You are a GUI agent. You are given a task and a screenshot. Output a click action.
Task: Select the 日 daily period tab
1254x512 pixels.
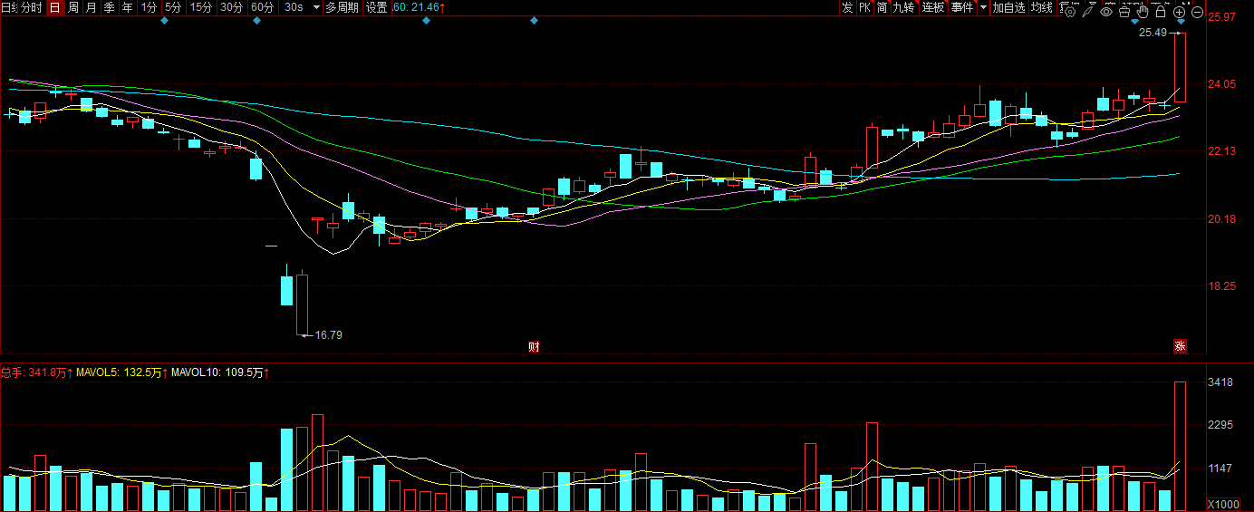coord(54,7)
